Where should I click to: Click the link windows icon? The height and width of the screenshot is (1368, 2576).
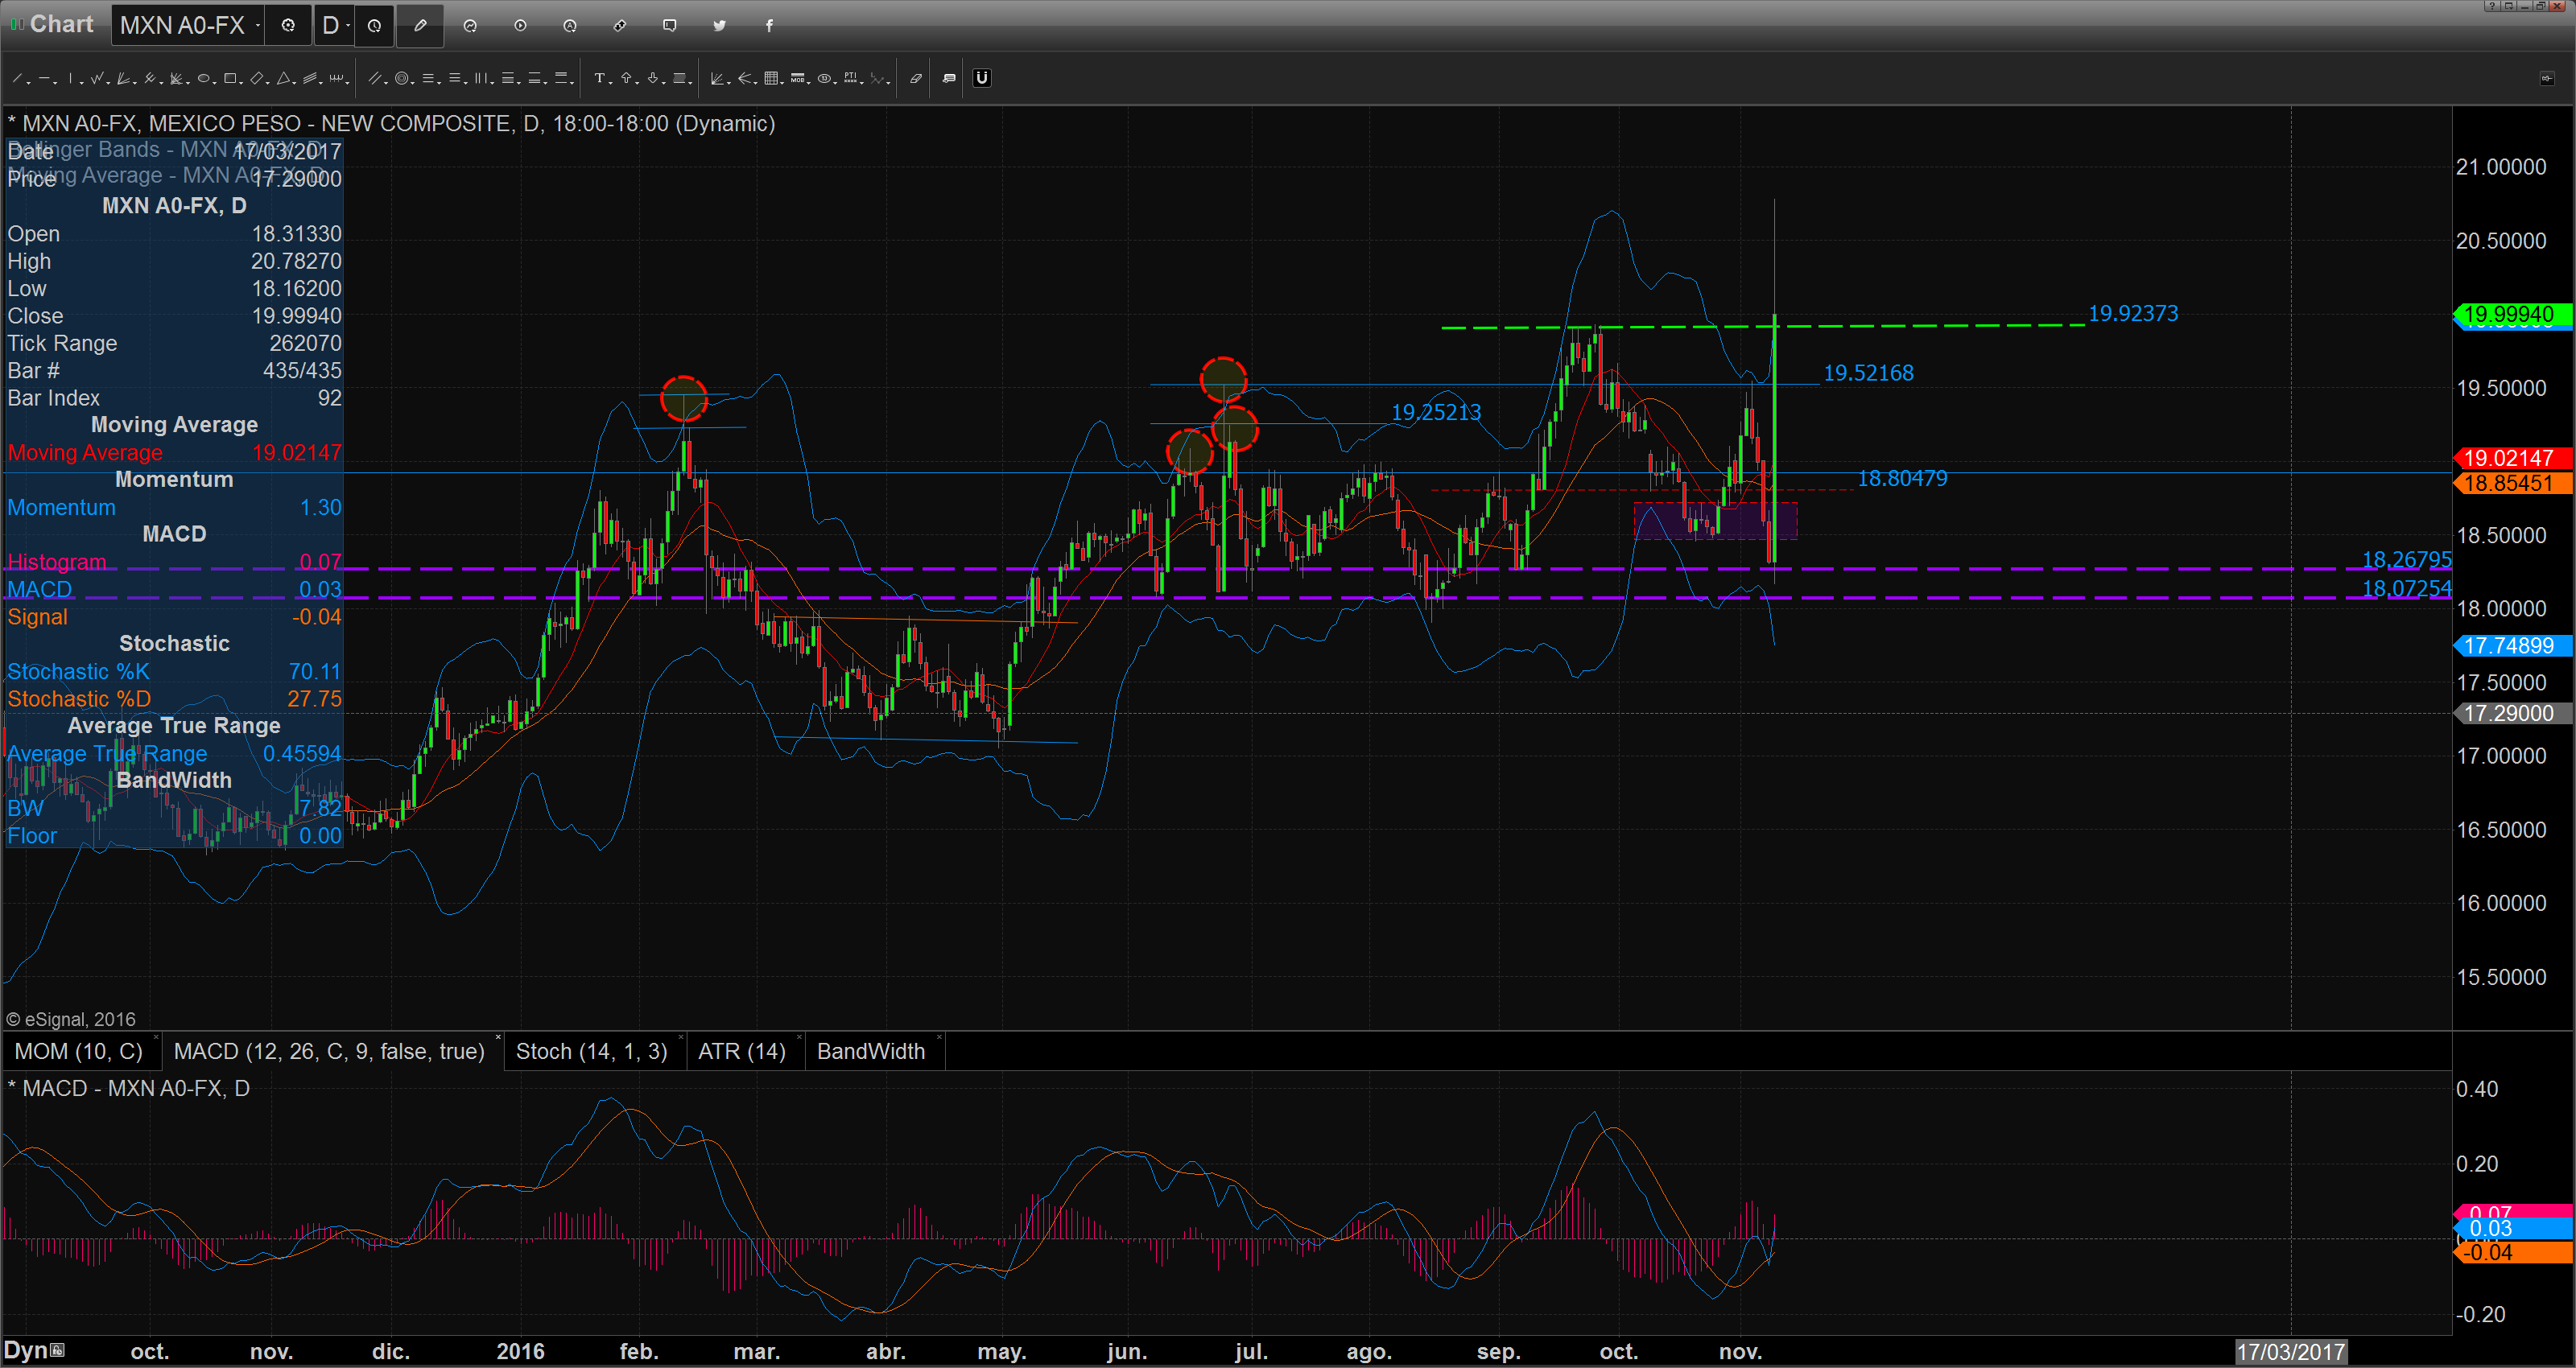[x=620, y=26]
